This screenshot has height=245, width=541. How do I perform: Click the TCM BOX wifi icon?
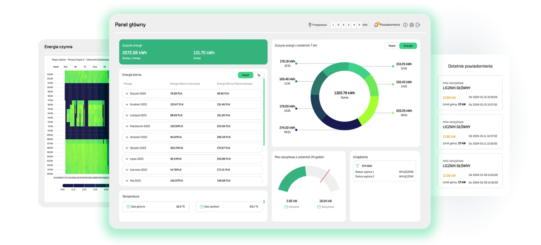click(357, 165)
